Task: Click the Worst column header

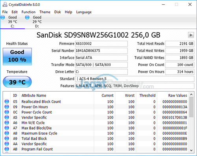Action: (x=126, y=95)
